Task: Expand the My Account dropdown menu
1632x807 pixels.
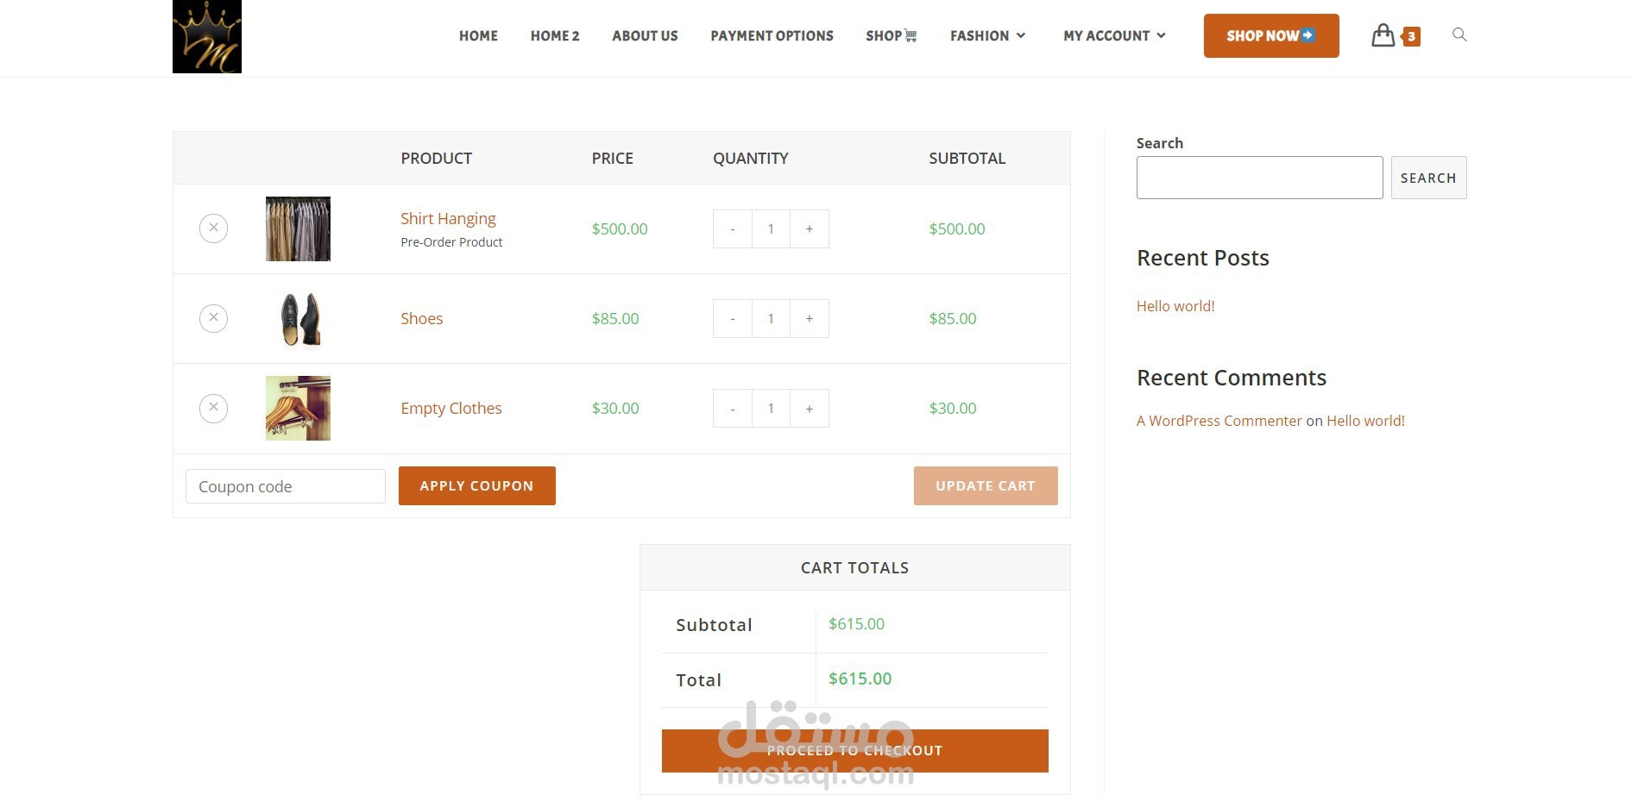Action: pos(1114,35)
